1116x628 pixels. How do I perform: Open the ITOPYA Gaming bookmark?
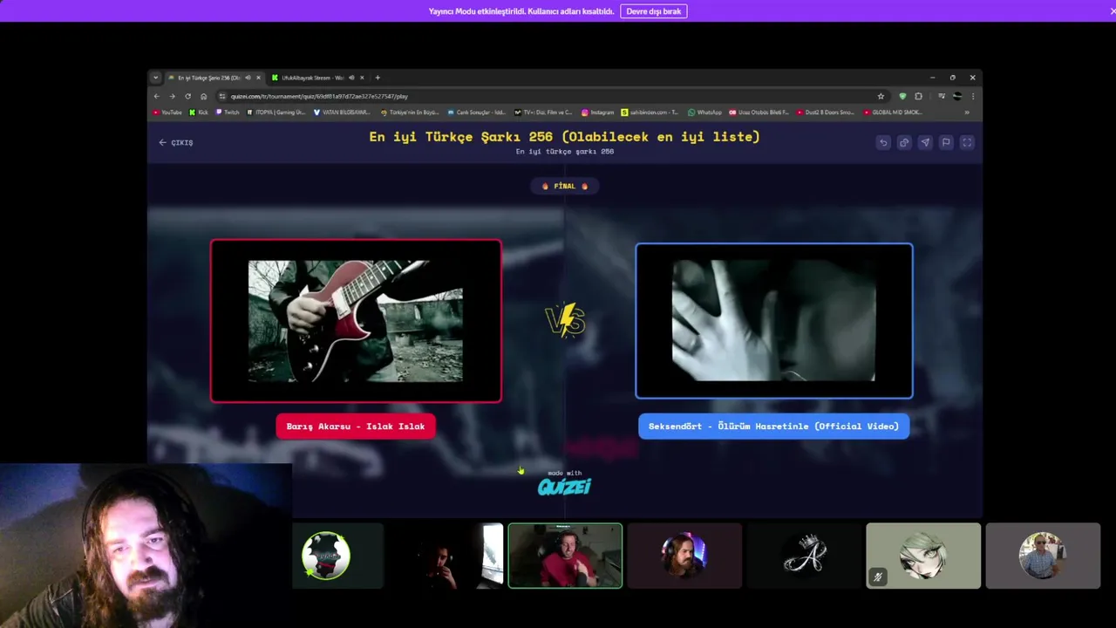(x=276, y=113)
